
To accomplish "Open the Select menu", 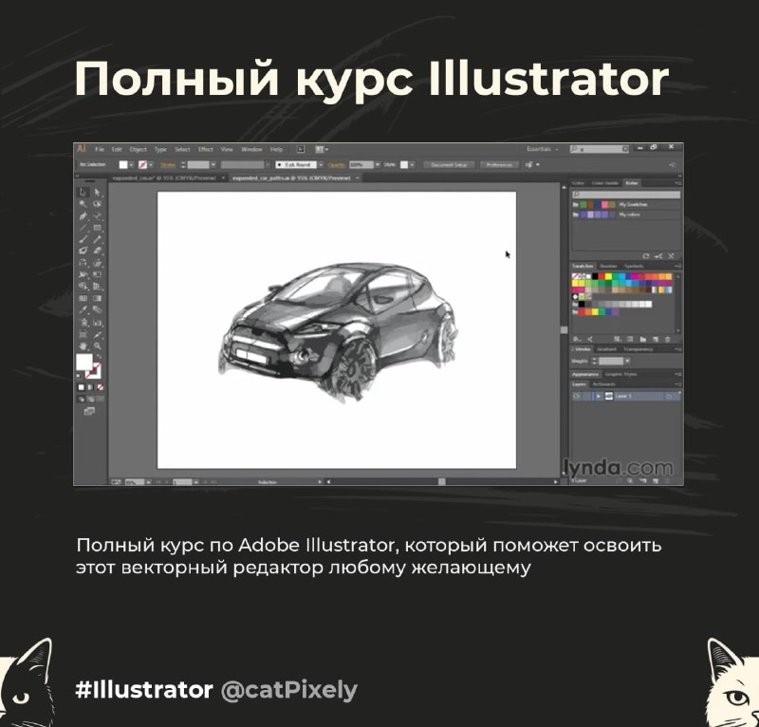I will [x=182, y=149].
